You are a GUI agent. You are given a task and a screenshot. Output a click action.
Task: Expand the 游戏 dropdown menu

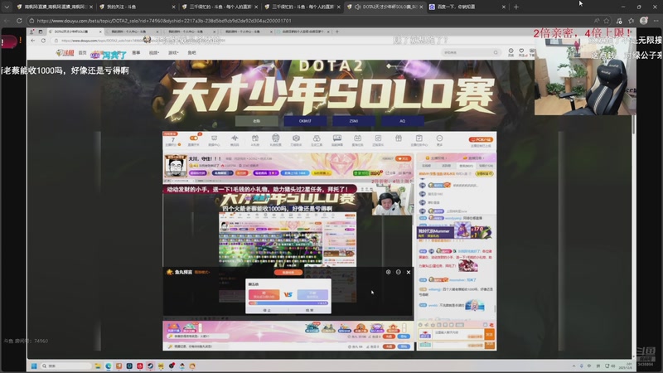pyautogui.click(x=173, y=52)
